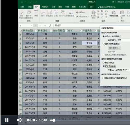Click the 0.60% rate cell
Screen dimensions: 130x125
(119, 100)
